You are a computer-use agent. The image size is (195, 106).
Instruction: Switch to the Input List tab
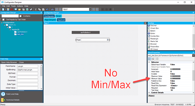point(61,20)
